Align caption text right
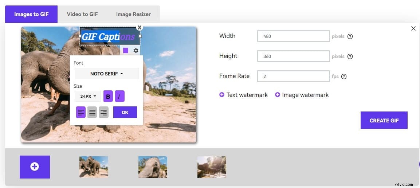The width and height of the screenshot is (420, 188). point(104,112)
